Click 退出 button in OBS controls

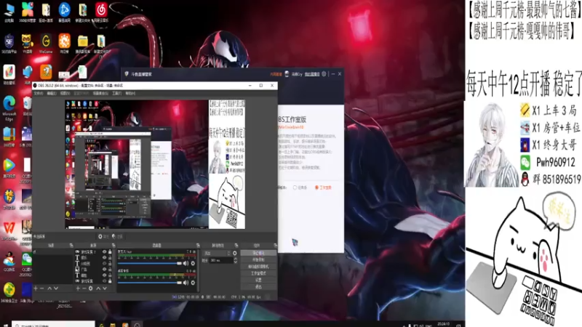(258, 286)
